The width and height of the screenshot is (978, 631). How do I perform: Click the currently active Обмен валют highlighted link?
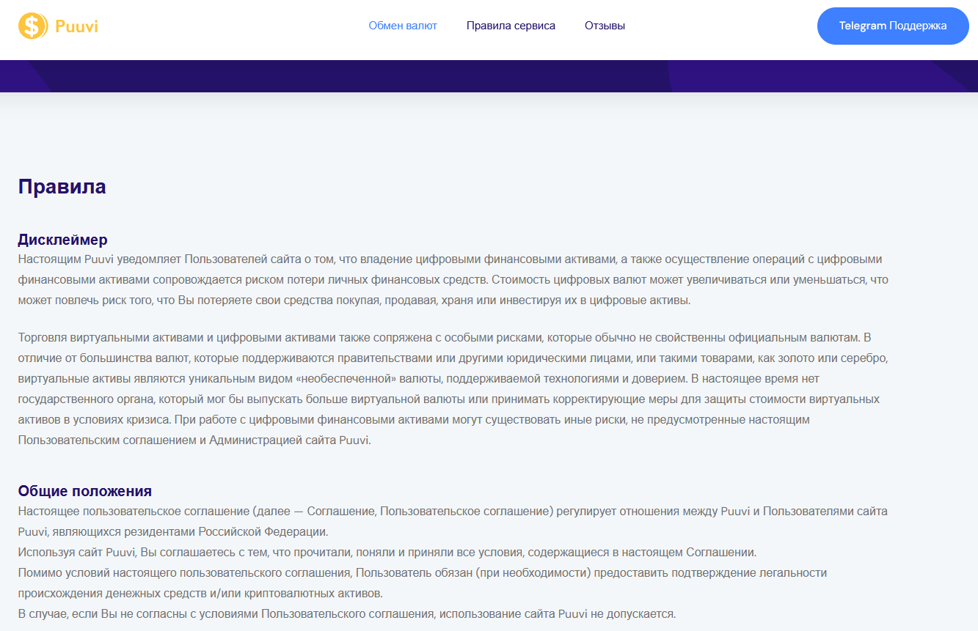point(402,25)
